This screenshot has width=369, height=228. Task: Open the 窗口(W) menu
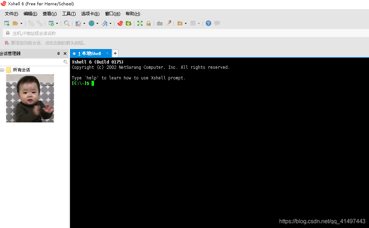pos(113,14)
